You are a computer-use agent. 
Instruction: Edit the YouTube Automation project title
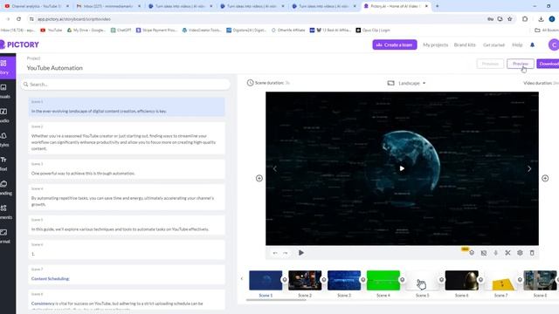(x=54, y=68)
